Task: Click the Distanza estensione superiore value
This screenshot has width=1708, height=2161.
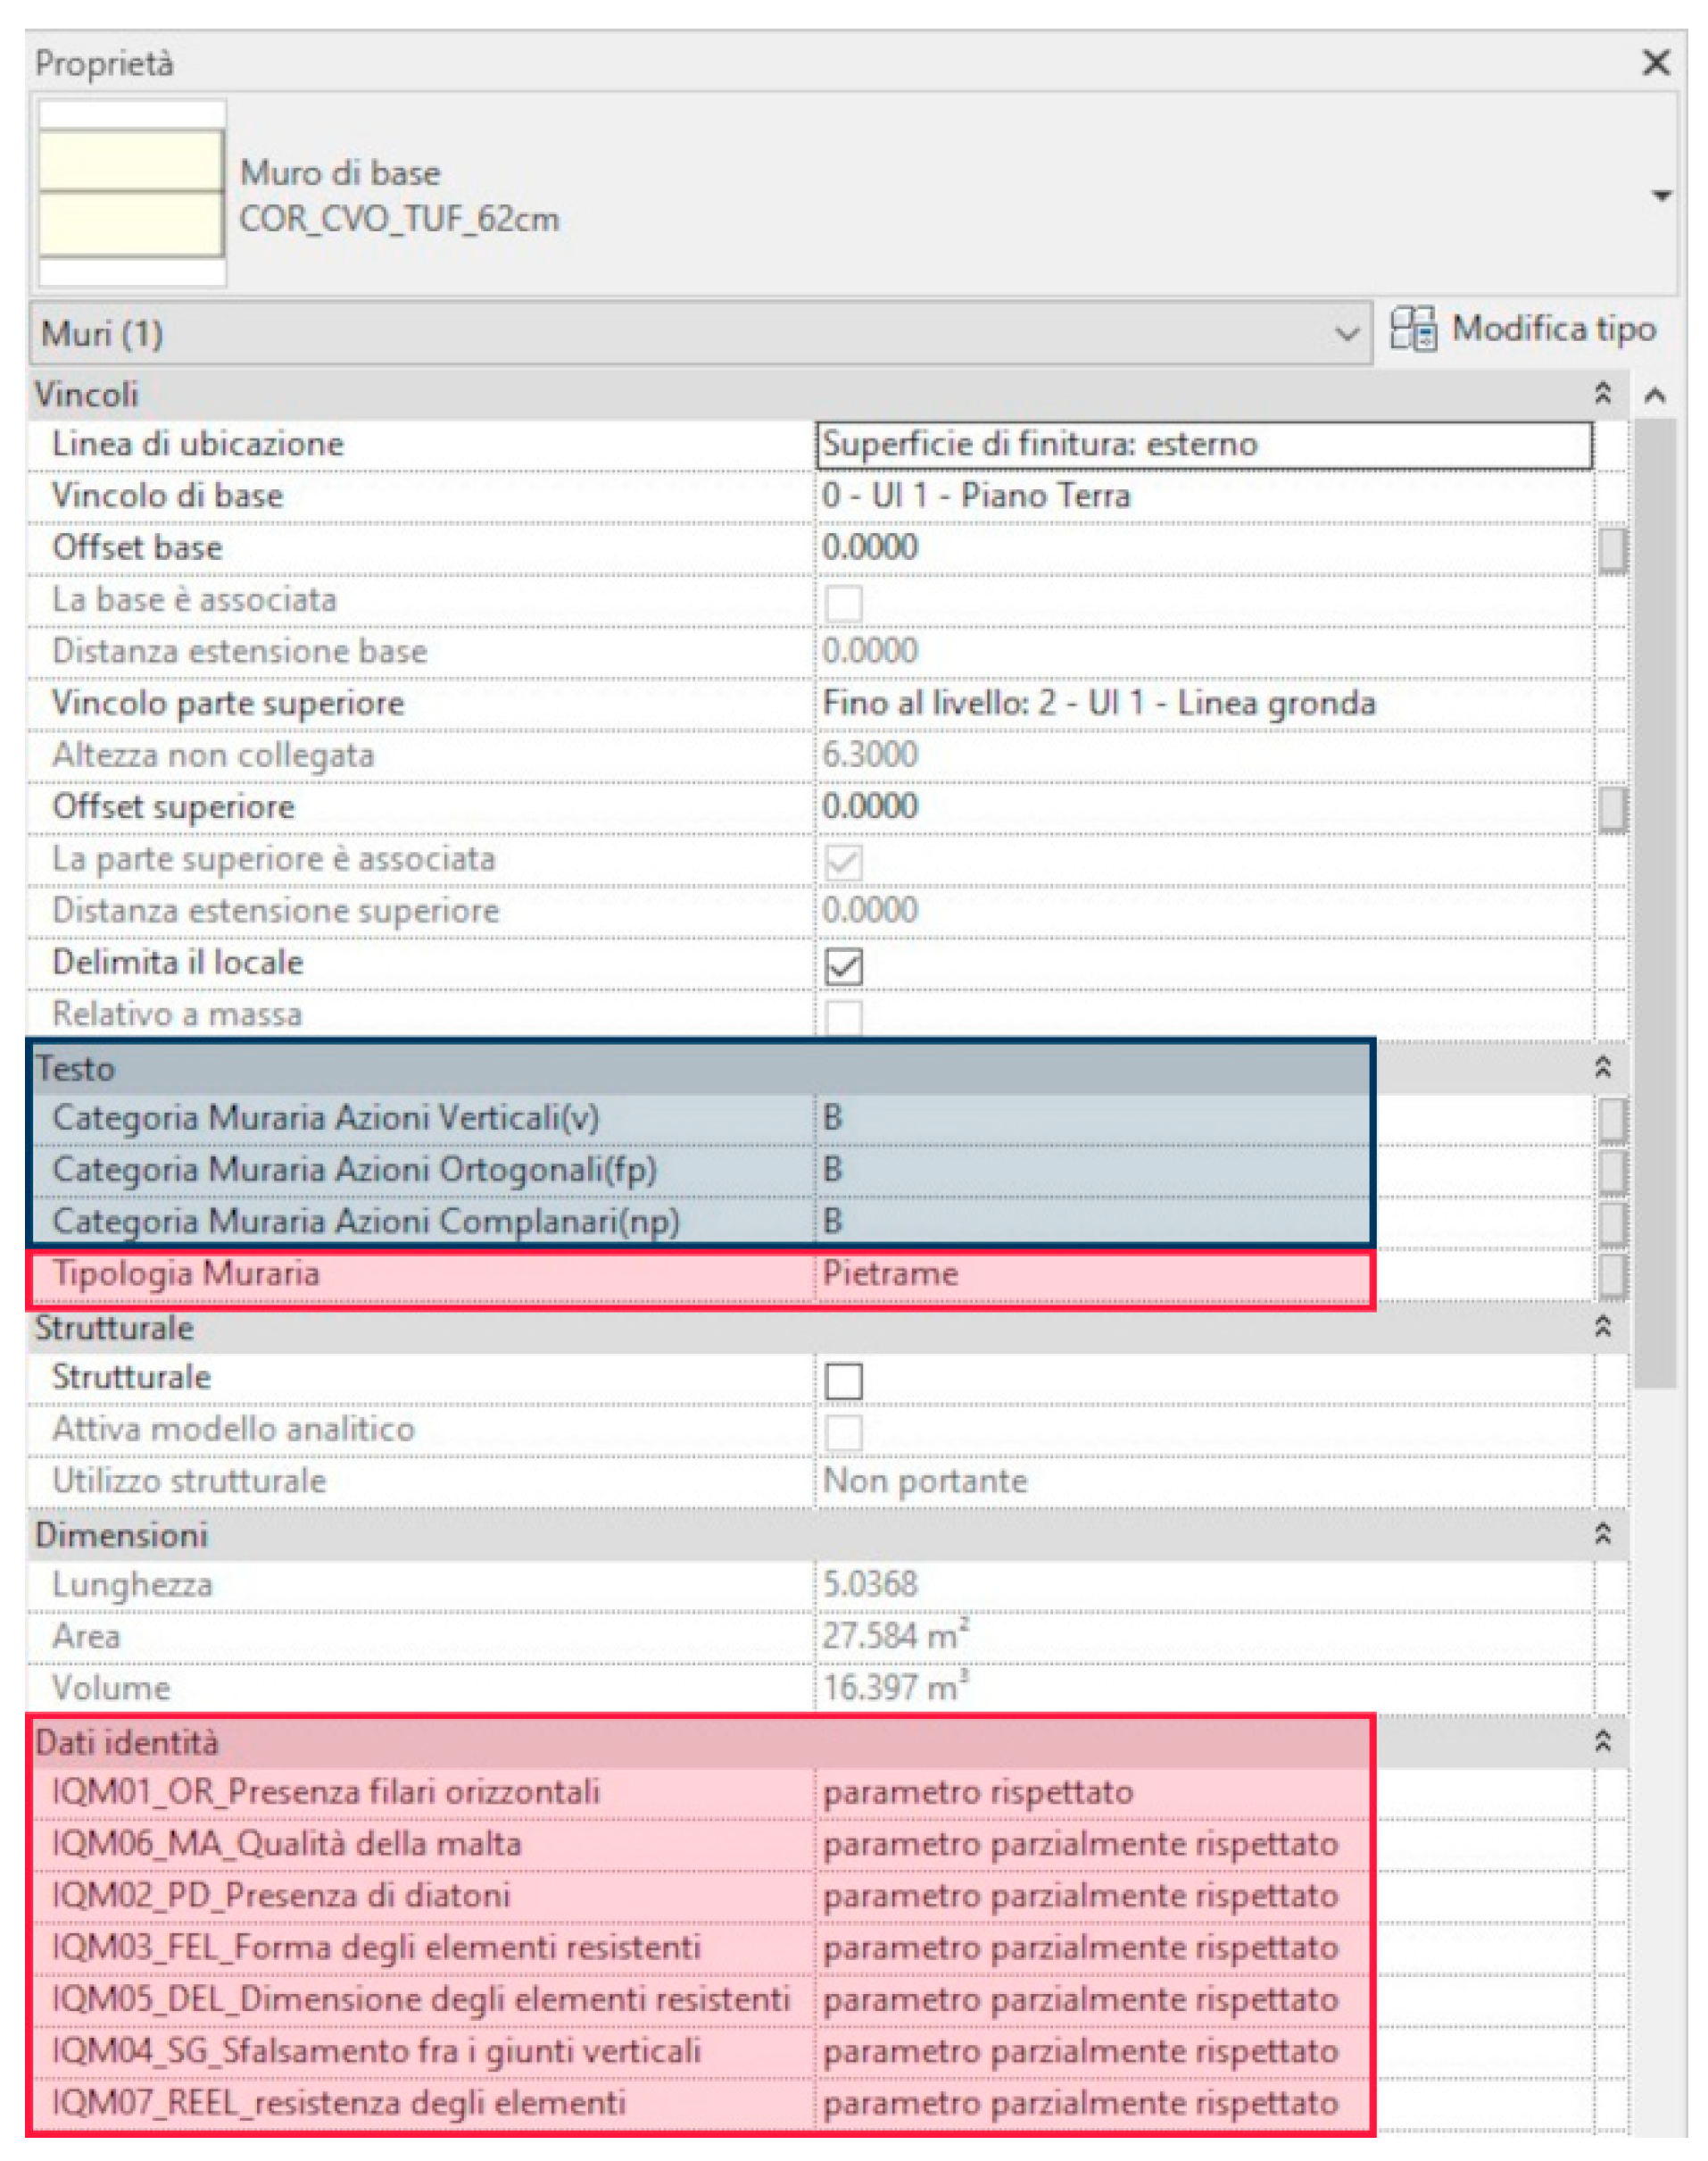Action: pyautogui.click(x=1205, y=911)
